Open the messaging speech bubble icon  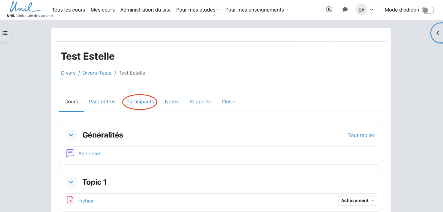tap(345, 10)
